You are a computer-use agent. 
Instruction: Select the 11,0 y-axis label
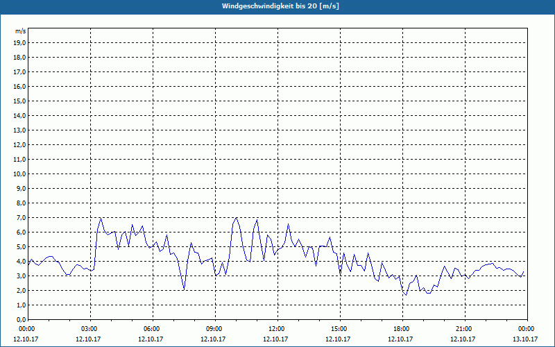[19, 160]
